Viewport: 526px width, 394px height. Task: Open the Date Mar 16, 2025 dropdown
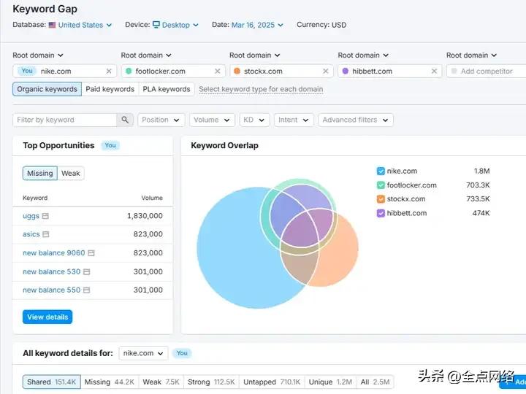257,25
